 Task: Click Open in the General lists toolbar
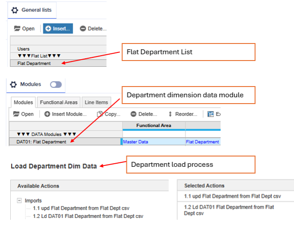coord(24,29)
